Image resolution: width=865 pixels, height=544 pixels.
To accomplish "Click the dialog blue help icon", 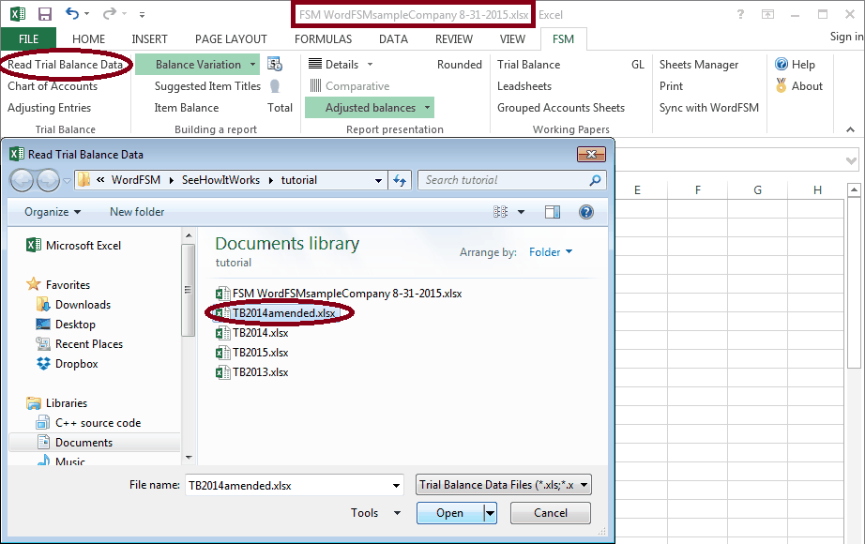I will tap(585, 212).
